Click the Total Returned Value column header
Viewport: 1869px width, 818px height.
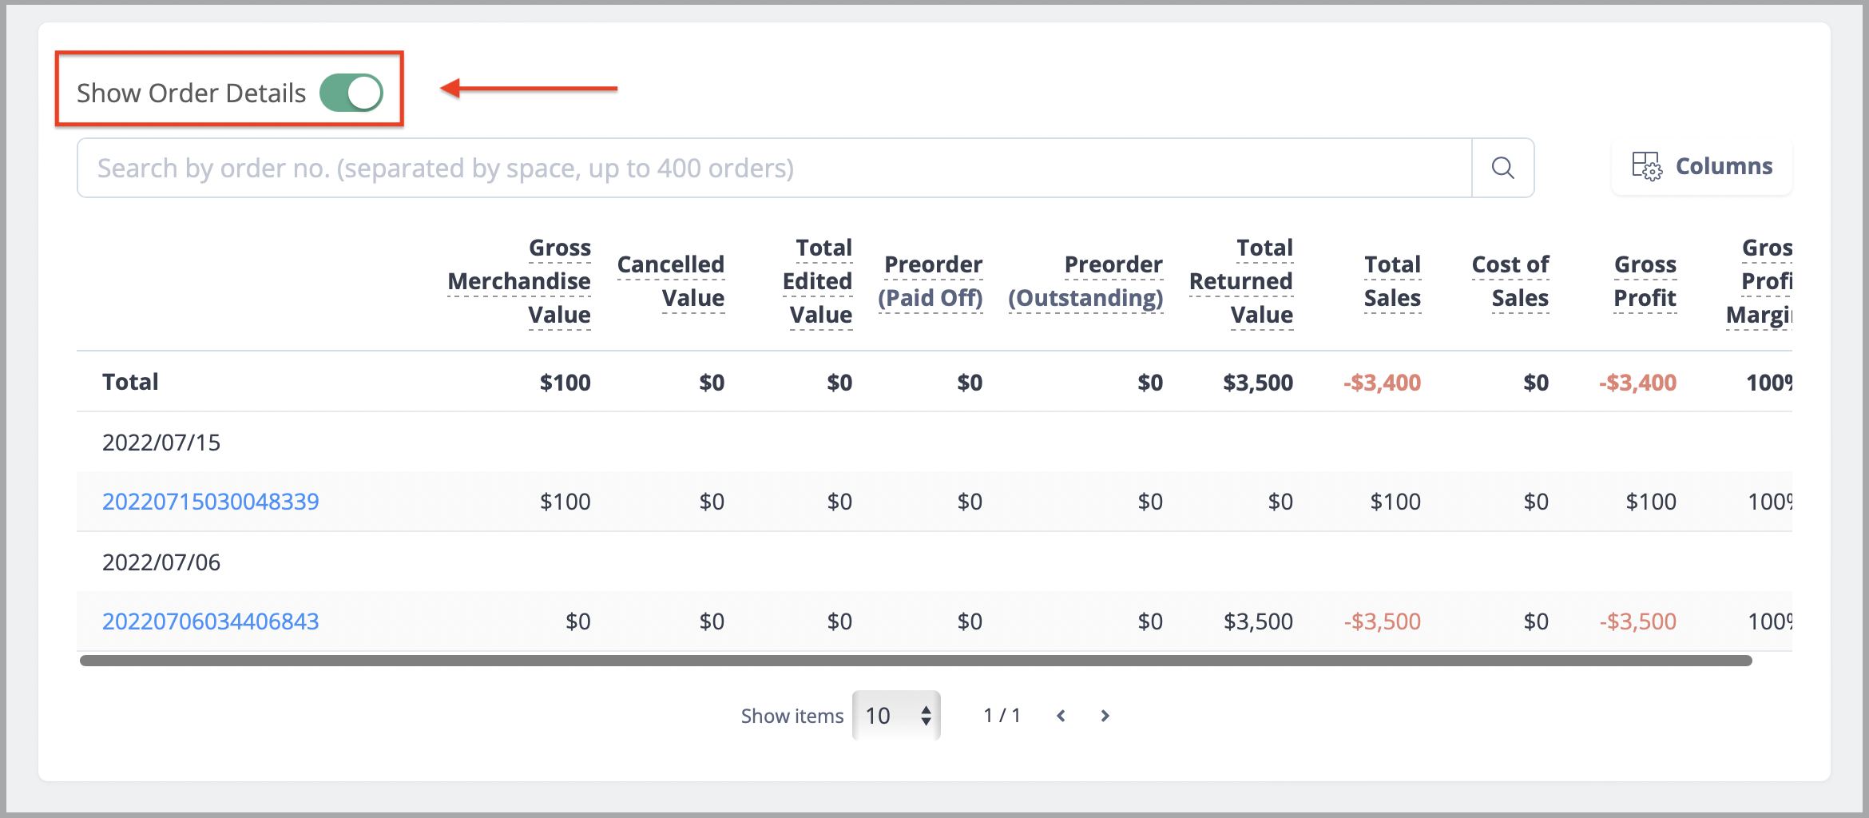tap(1241, 281)
